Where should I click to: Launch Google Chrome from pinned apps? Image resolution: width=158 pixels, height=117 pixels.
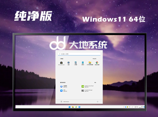97,63
